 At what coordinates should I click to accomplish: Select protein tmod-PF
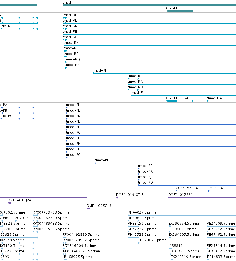point(73,127)
